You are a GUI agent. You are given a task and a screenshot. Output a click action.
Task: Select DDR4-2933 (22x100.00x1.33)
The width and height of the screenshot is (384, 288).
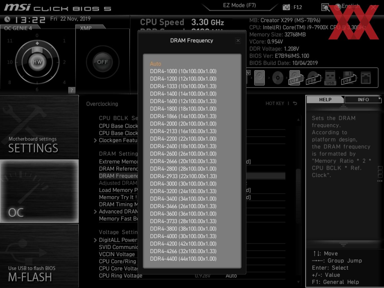pyautogui.click(x=183, y=176)
